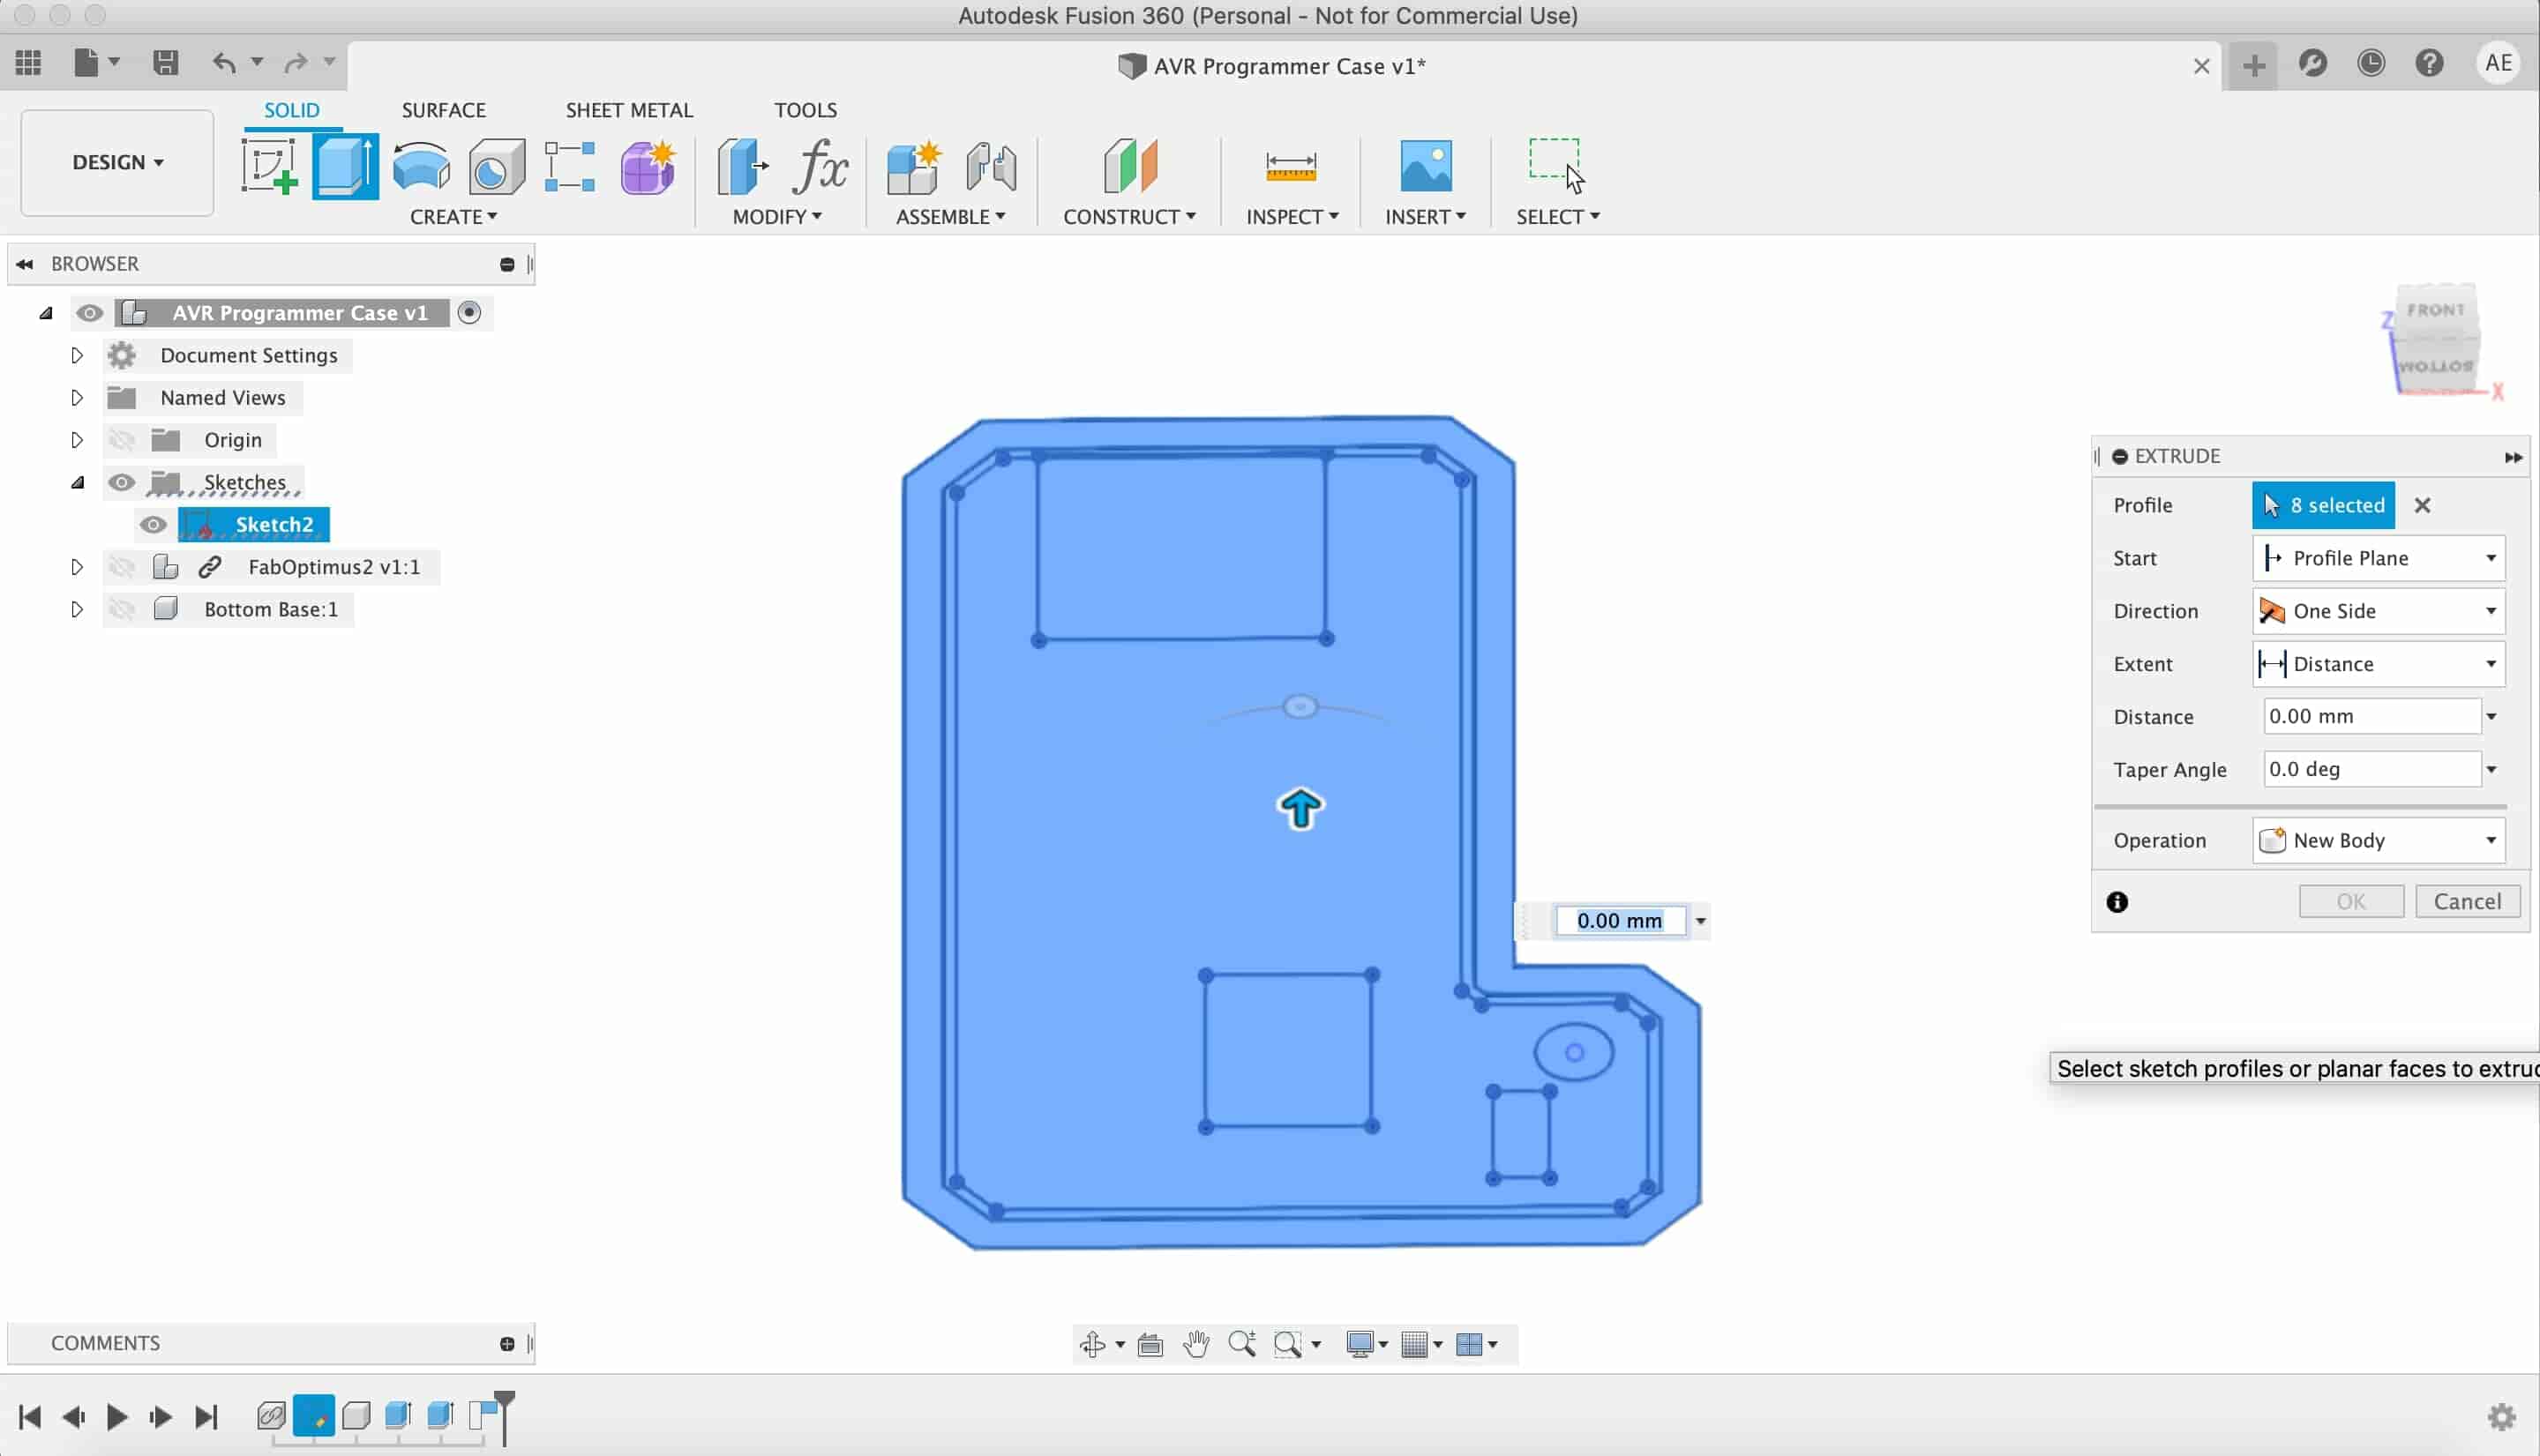Click the extensions icon in title bar
The image size is (2540, 1456).
[x=2313, y=63]
